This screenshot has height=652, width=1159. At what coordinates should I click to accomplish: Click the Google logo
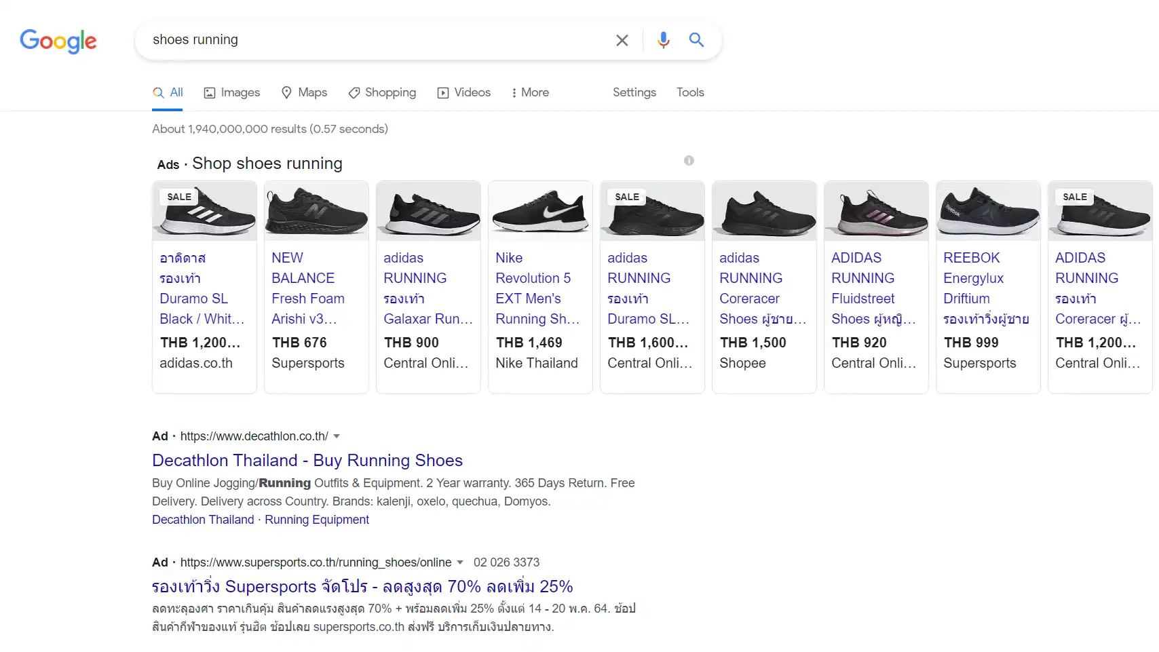pyautogui.click(x=58, y=41)
